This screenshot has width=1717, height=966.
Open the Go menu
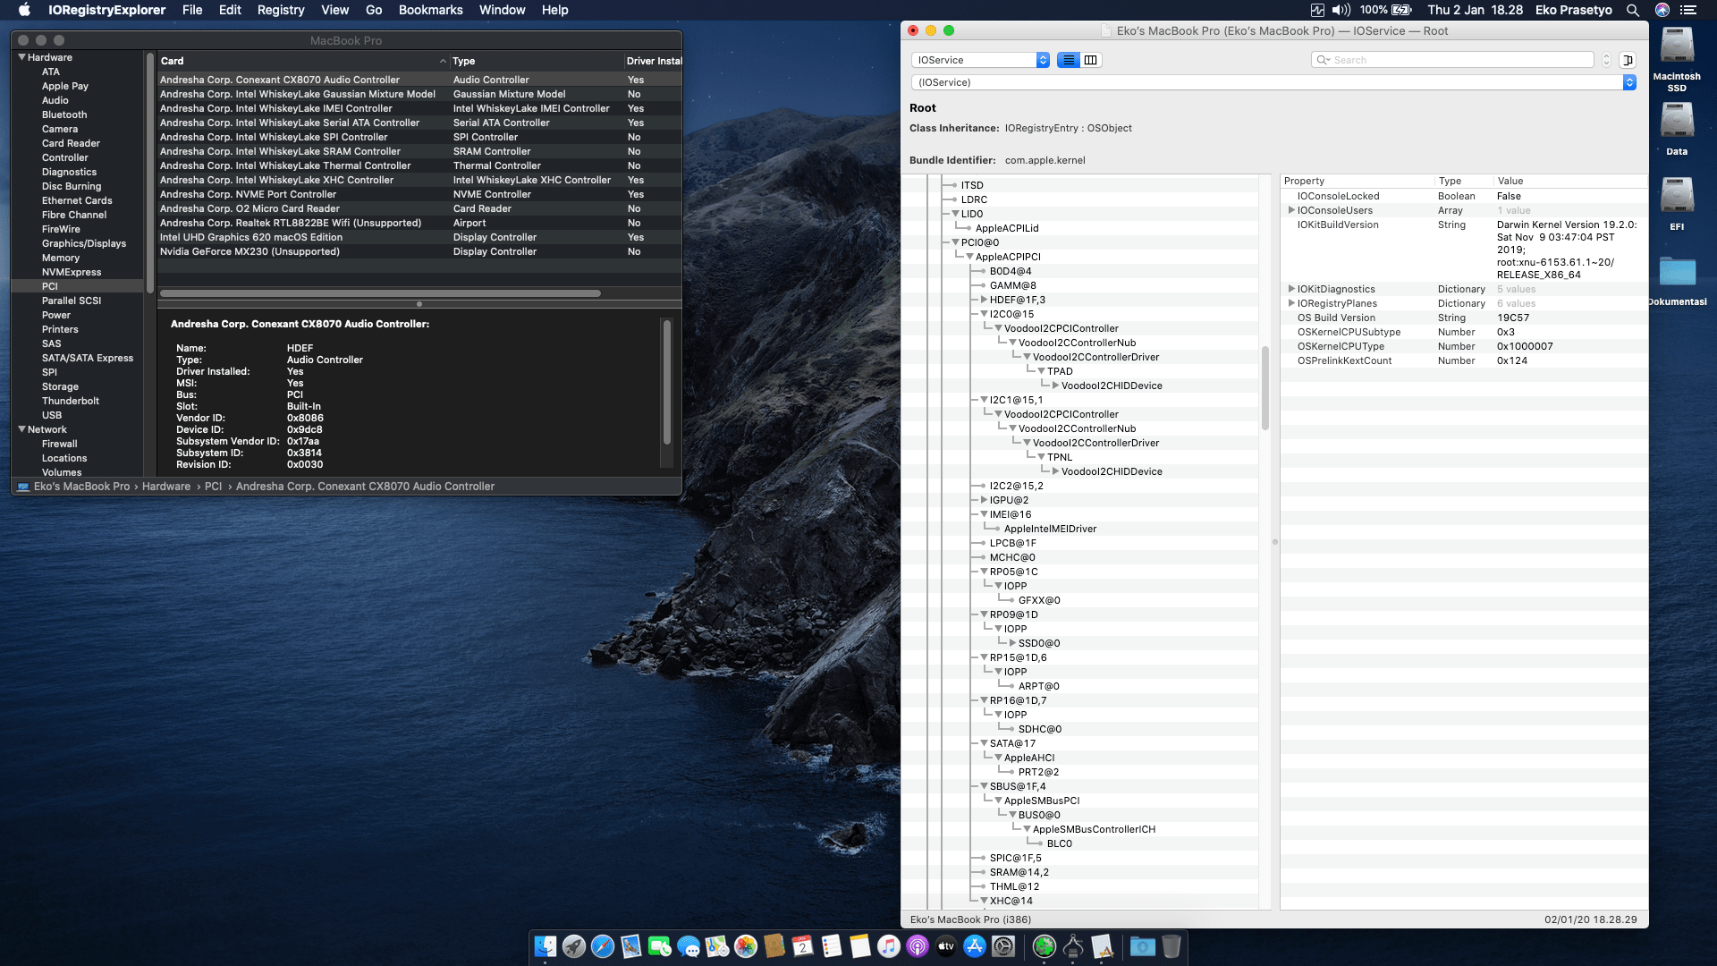pos(374,10)
